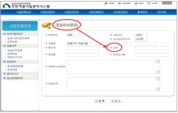Click the 취소 cancel button
This screenshot has width=178, height=113.
click(x=116, y=101)
